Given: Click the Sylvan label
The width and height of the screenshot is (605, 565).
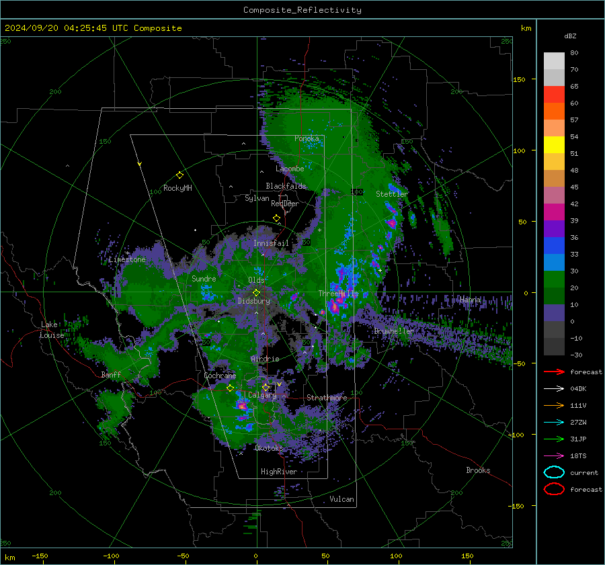Looking at the screenshot, I should tap(257, 198).
